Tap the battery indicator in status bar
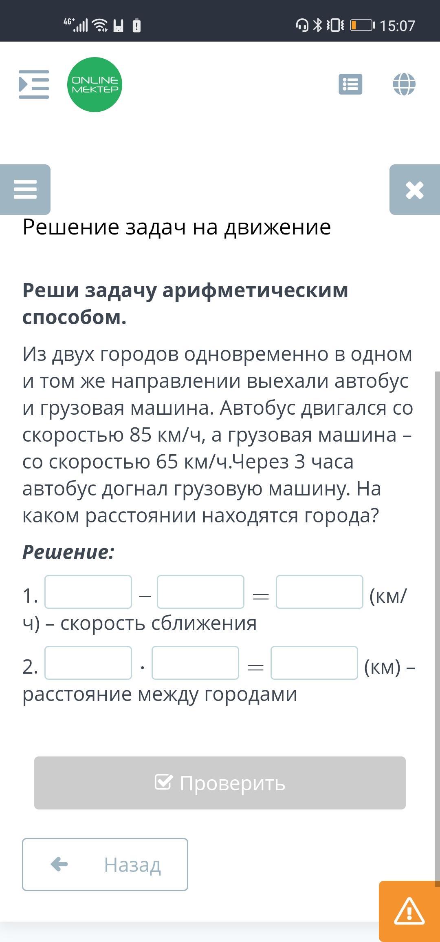This screenshot has height=942, width=440. click(362, 25)
